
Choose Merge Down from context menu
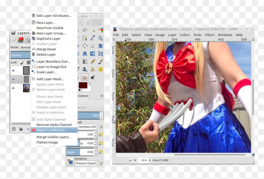54,49
